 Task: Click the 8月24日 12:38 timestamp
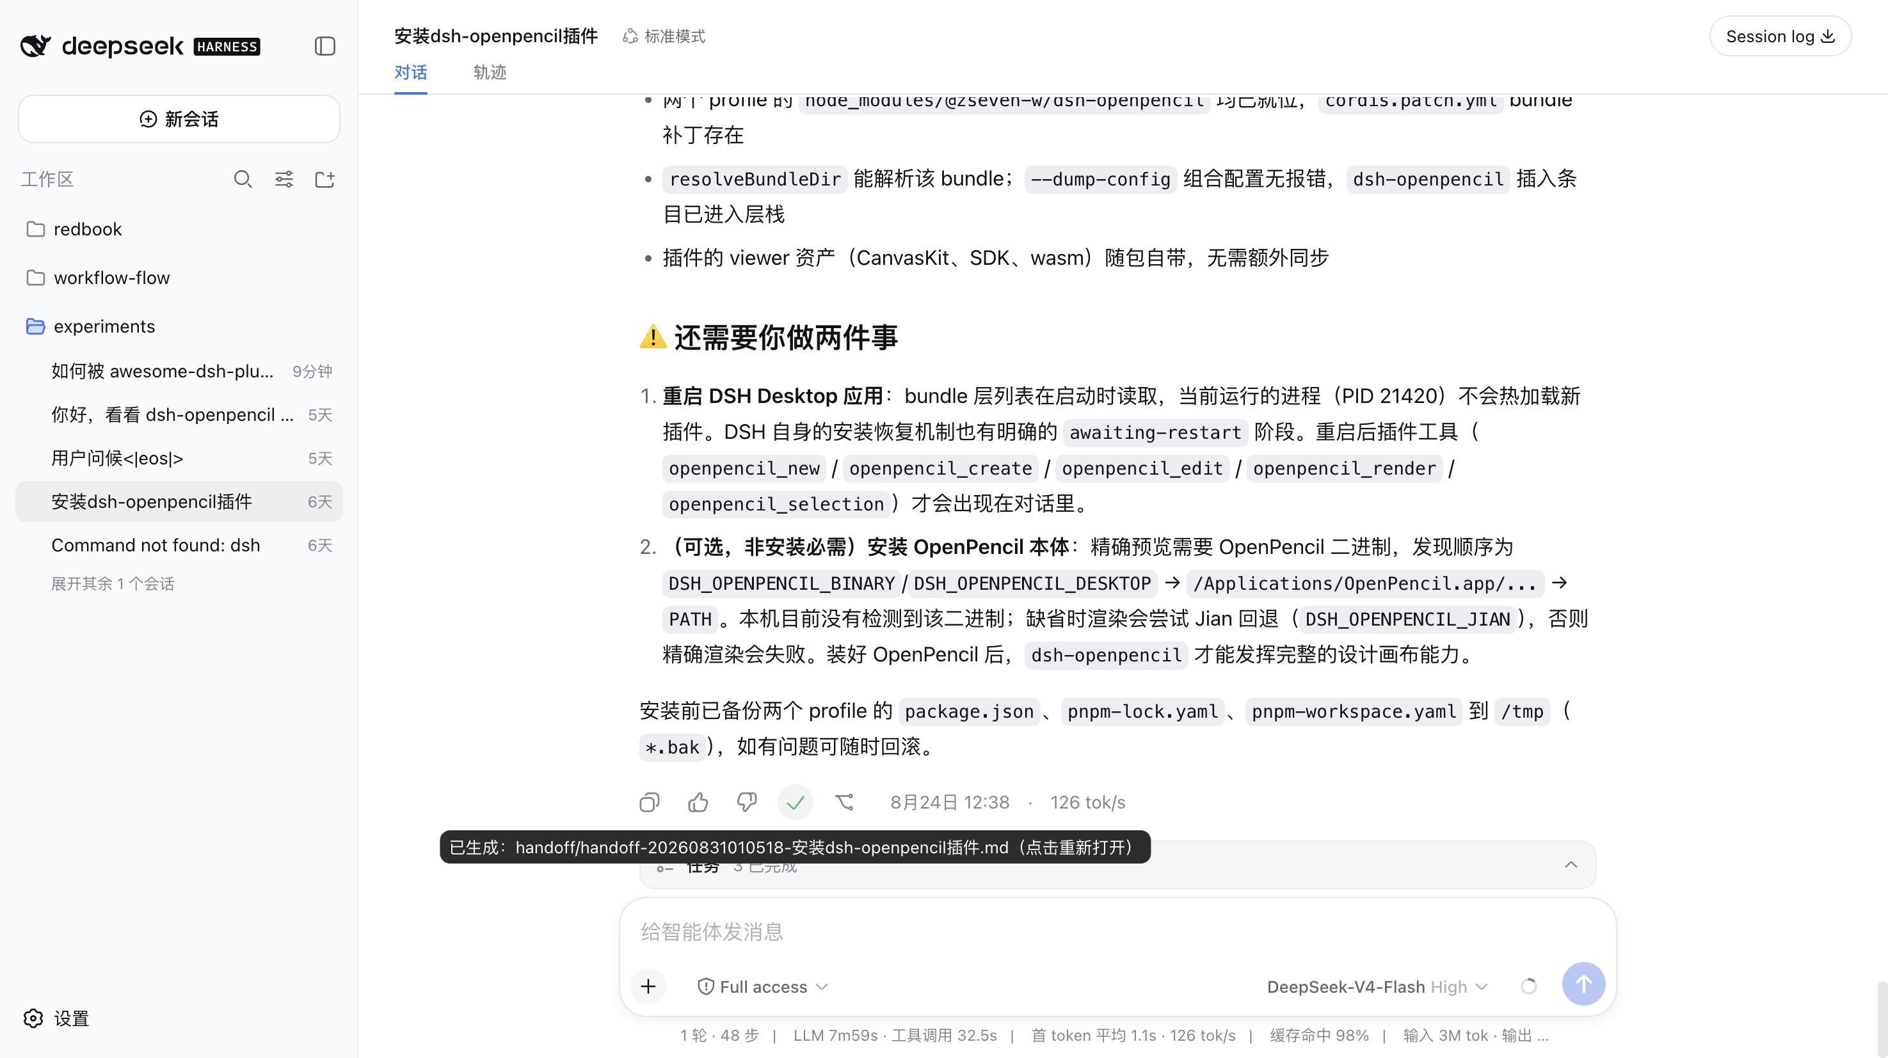(x=950, y=802)
